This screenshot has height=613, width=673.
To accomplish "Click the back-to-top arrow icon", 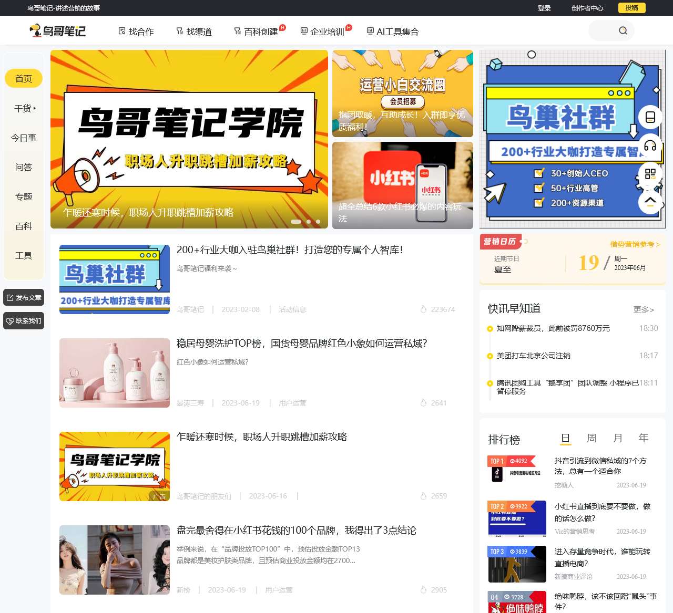I will (650, 201).
